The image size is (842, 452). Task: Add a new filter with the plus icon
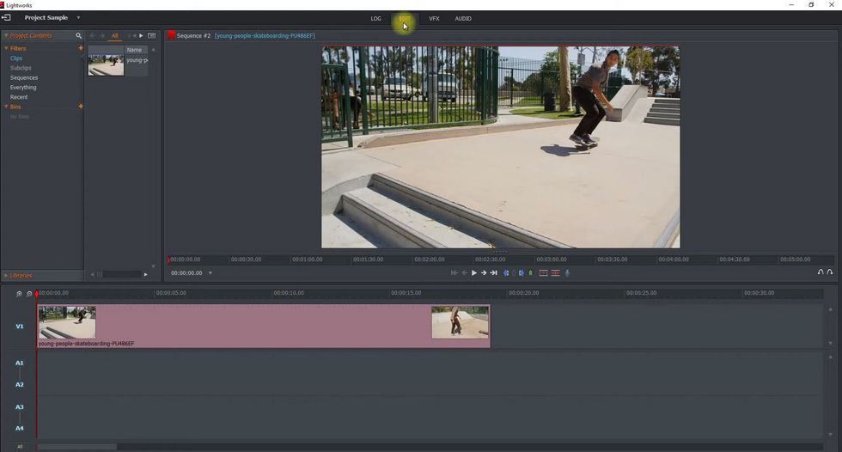point(81,48)
